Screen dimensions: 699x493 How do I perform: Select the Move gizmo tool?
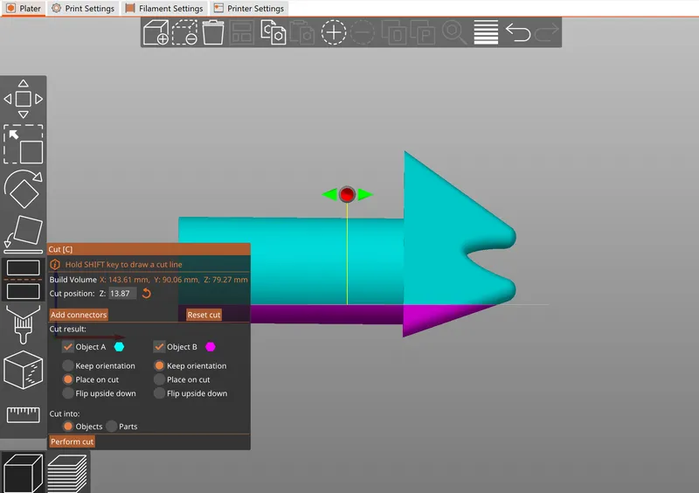click(23, 99)
